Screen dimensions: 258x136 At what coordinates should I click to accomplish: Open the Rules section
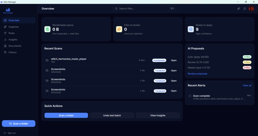tap(19, 33)
